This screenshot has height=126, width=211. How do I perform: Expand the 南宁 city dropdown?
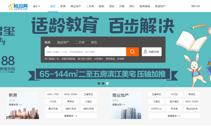36,6
